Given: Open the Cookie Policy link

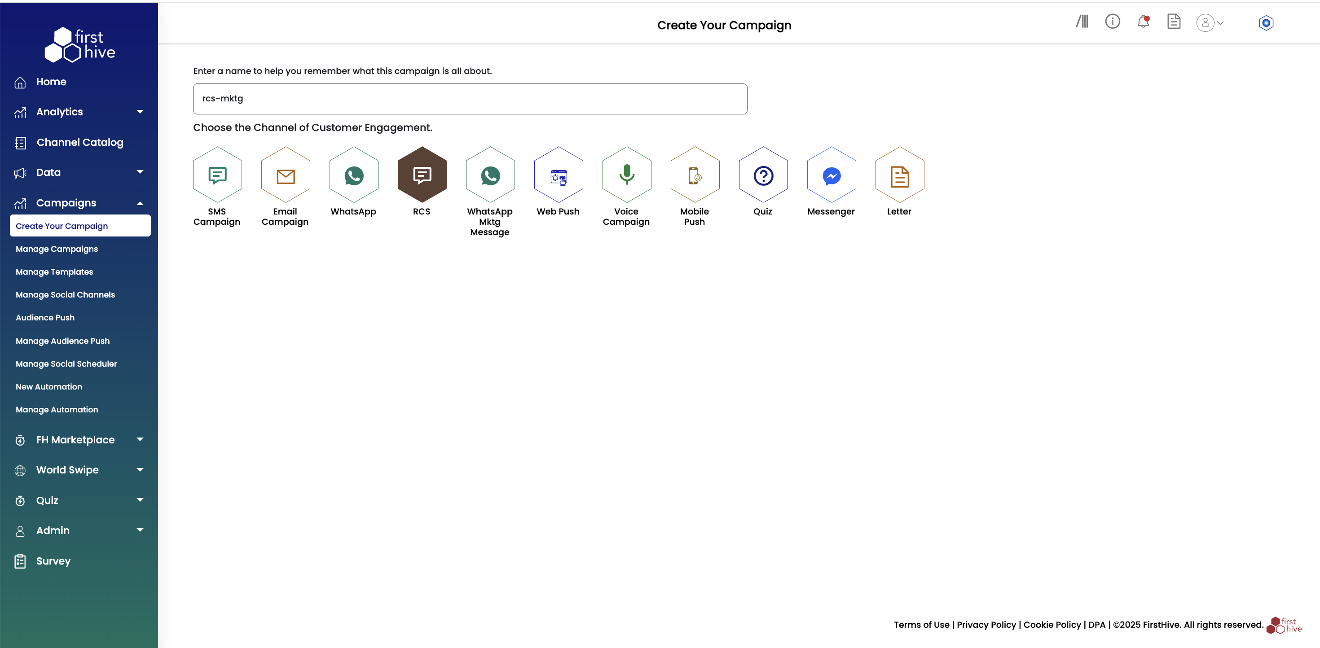Looking at the screenshot, I should [1052, 625].
